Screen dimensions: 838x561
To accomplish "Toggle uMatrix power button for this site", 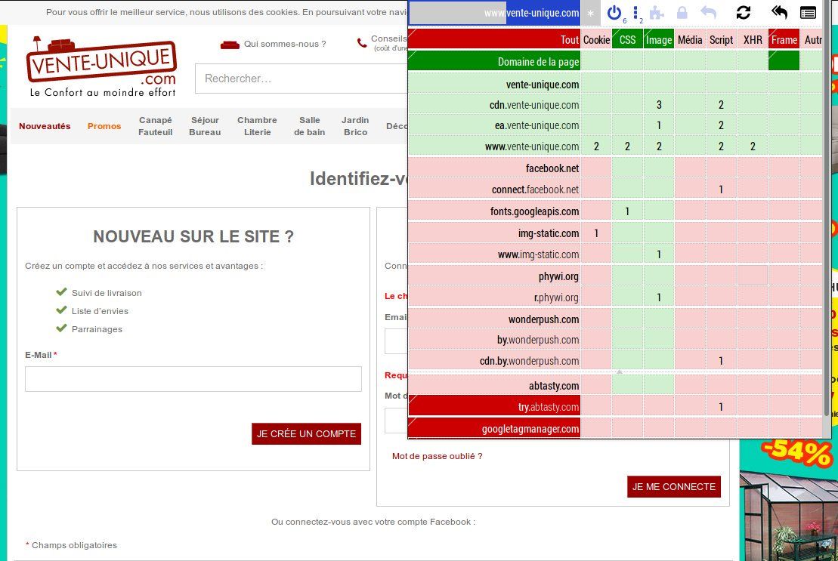I will [614, 12].
